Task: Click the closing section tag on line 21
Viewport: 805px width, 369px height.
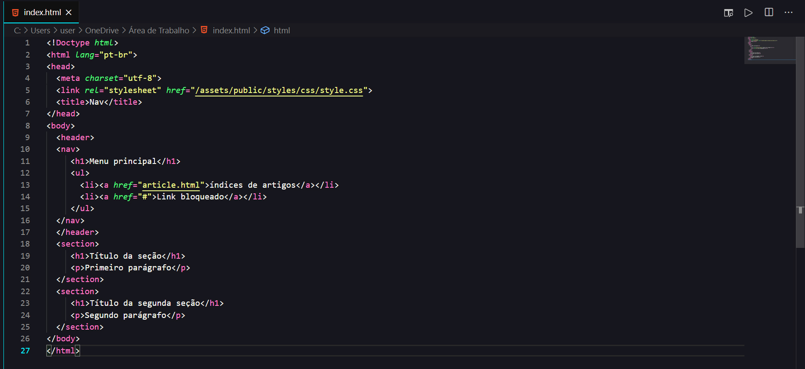Action: click(80, 279)
